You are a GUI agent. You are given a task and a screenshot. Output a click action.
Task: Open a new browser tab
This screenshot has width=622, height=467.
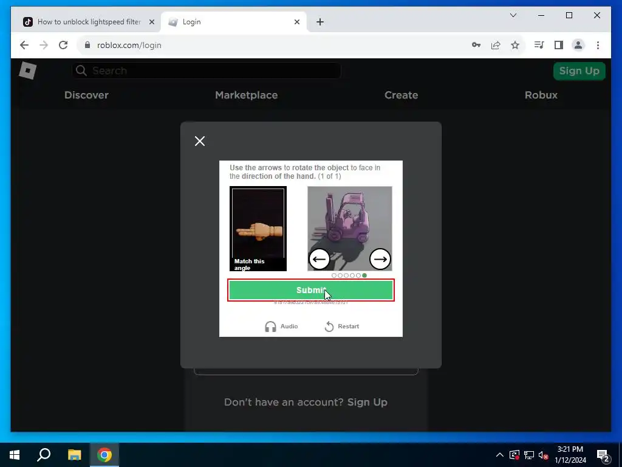click(x=320, y=22)
